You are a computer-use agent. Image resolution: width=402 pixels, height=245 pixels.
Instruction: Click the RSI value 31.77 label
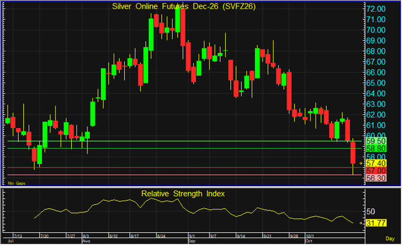tap(376, 223)
